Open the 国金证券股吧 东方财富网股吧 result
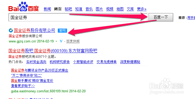 (x=53, y=51)
